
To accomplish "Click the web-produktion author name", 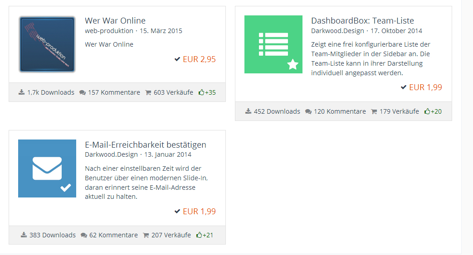I will click(x=109, y=31).
